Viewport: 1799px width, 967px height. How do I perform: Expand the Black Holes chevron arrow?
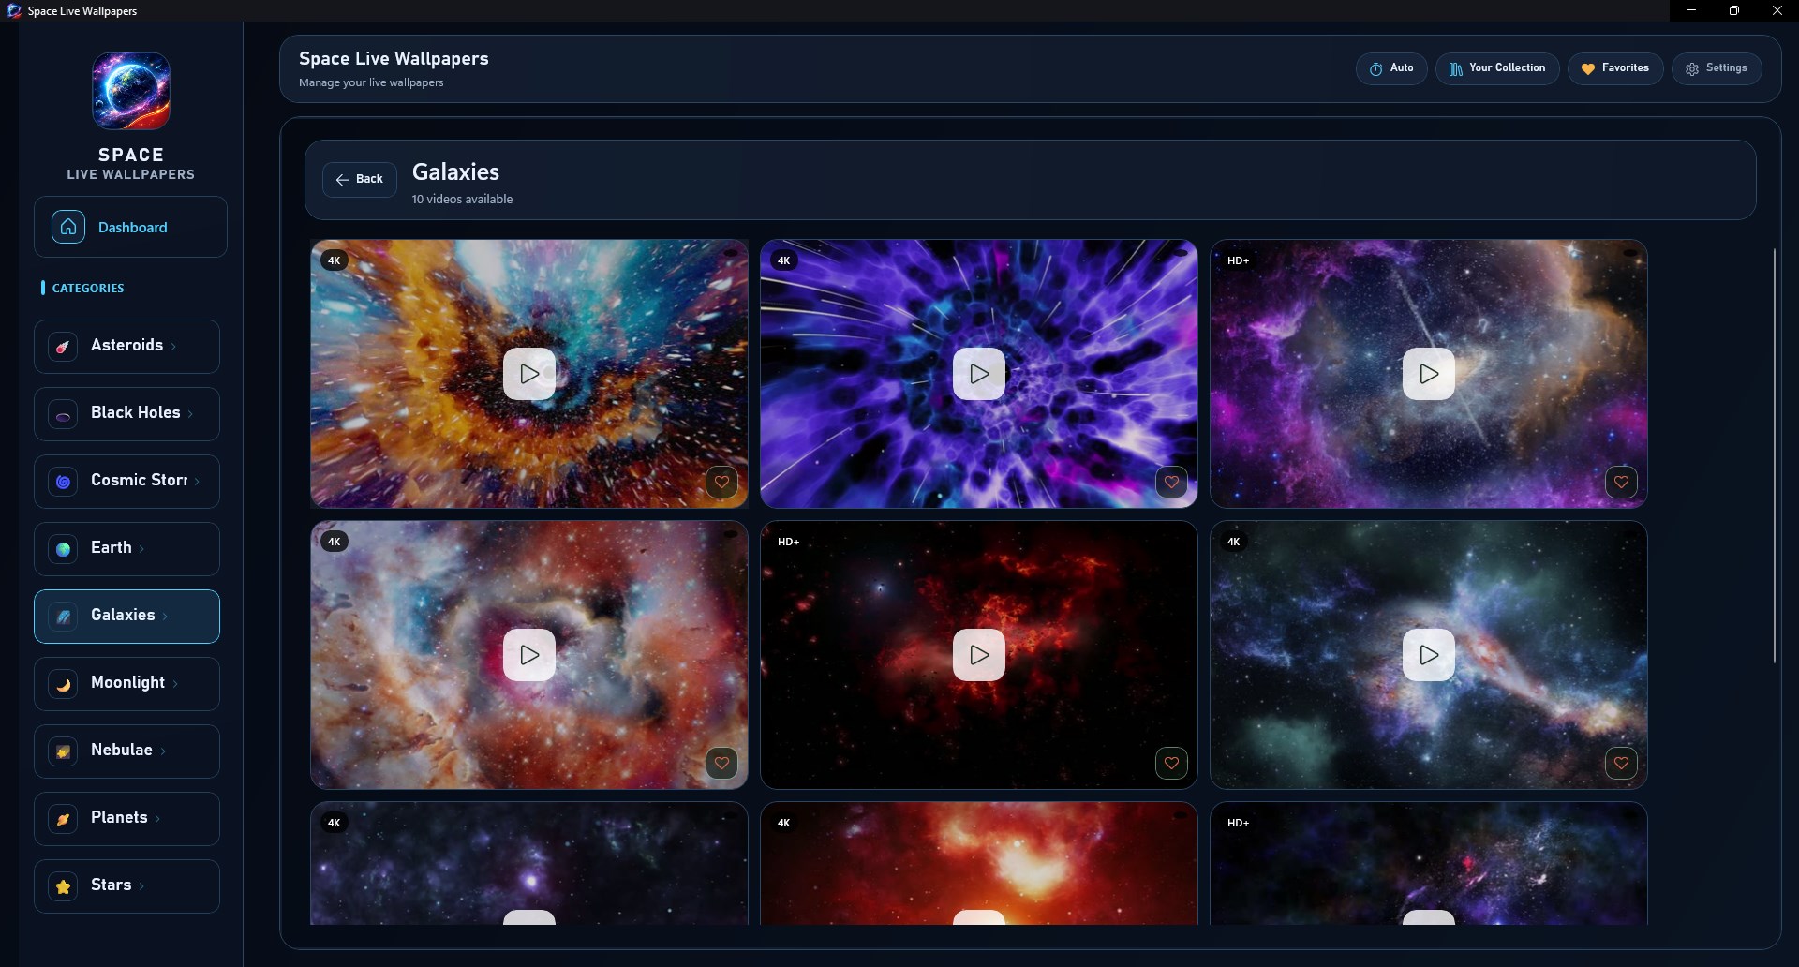[190, 414]
